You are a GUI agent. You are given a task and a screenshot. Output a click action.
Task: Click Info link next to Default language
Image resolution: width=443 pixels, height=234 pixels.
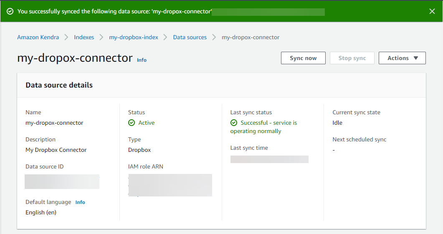[x=80, y=202]
